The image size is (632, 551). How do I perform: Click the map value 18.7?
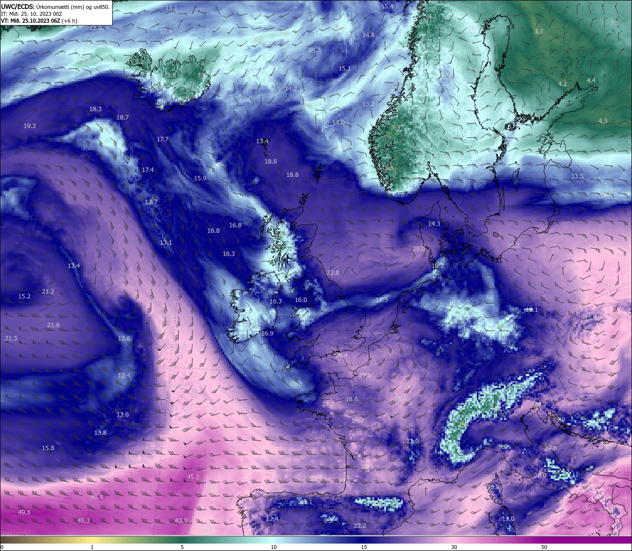click(x=122, y=118)
